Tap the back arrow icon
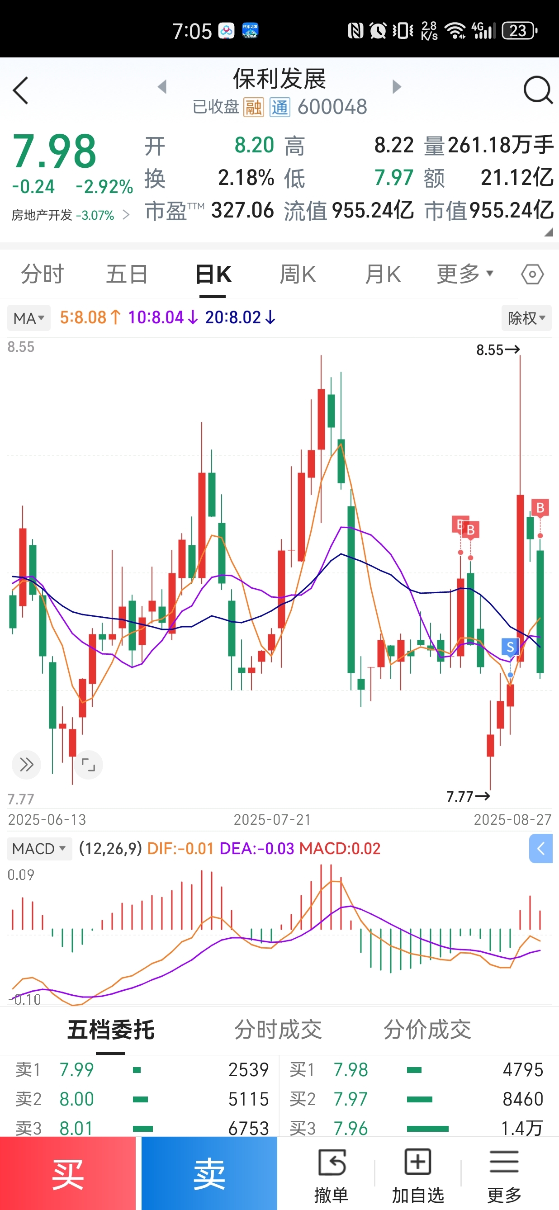 [x=21, y=90]
